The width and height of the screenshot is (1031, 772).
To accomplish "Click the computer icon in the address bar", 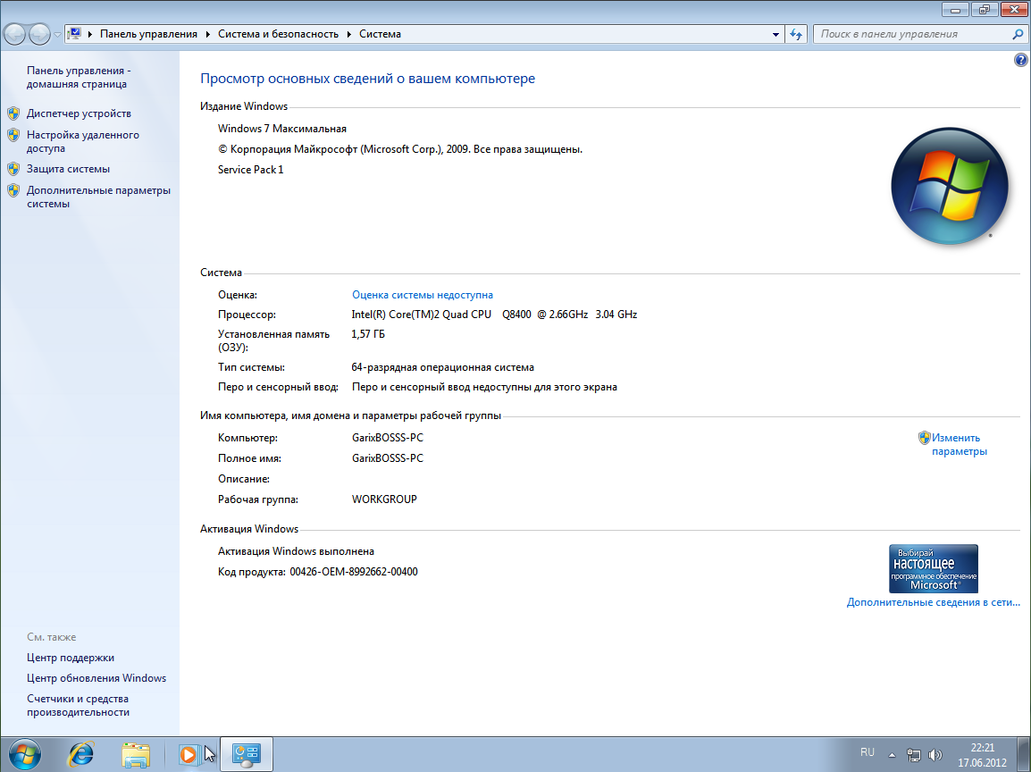I will pos(75,34).
